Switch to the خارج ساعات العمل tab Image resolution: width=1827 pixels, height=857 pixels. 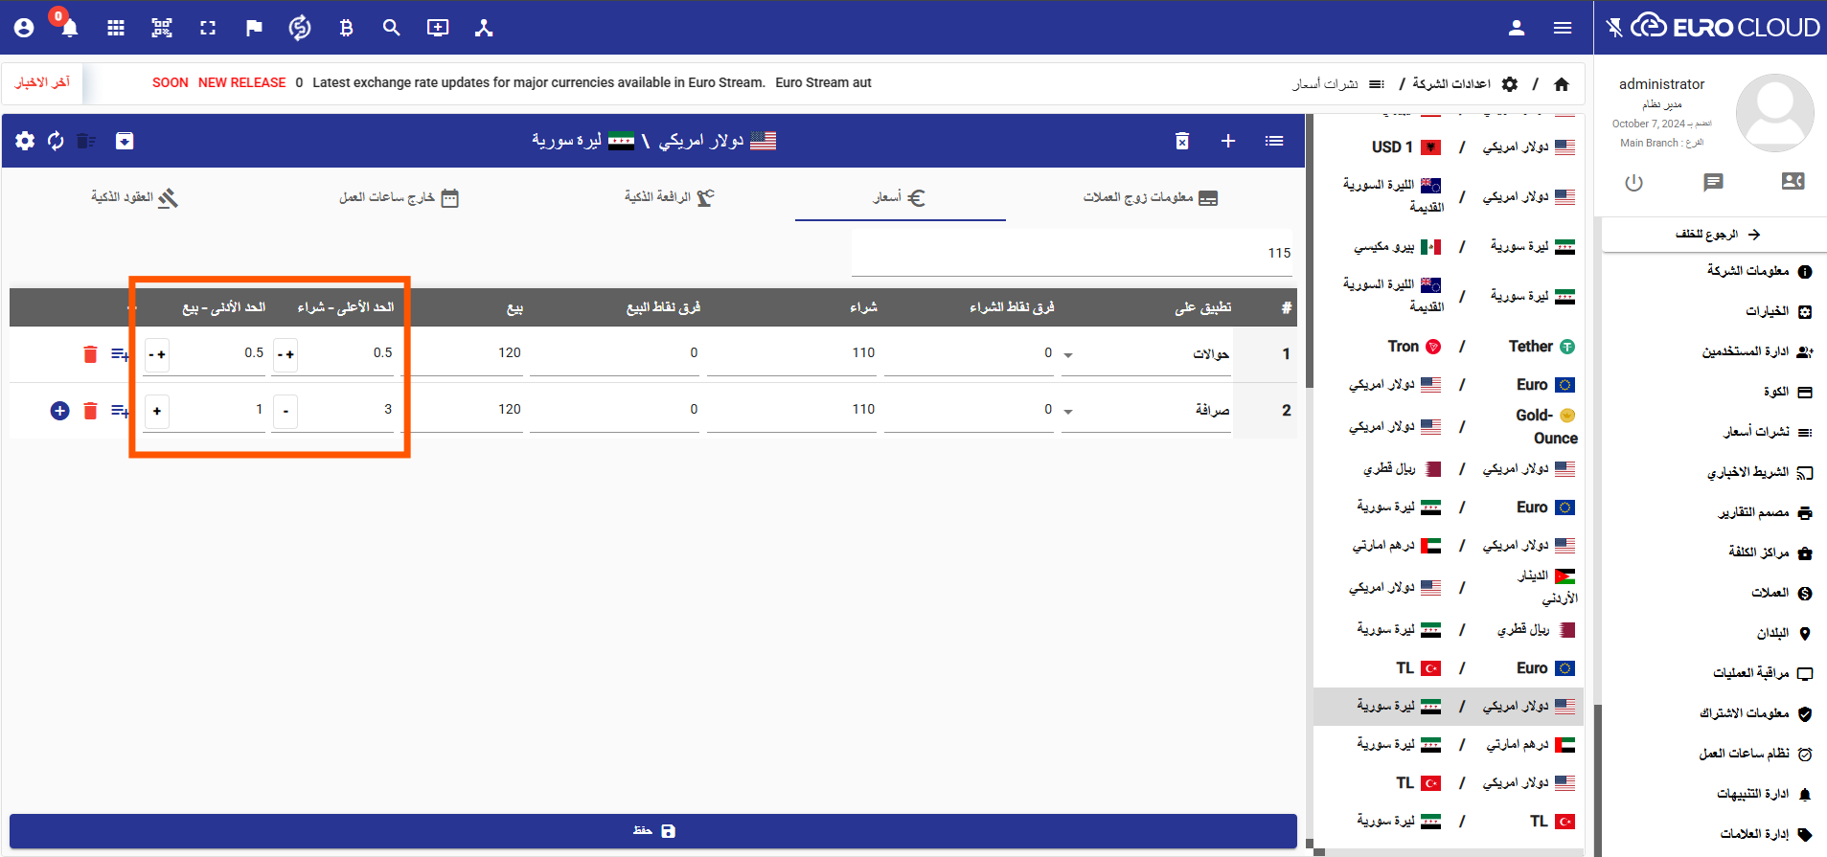(399, 197)
